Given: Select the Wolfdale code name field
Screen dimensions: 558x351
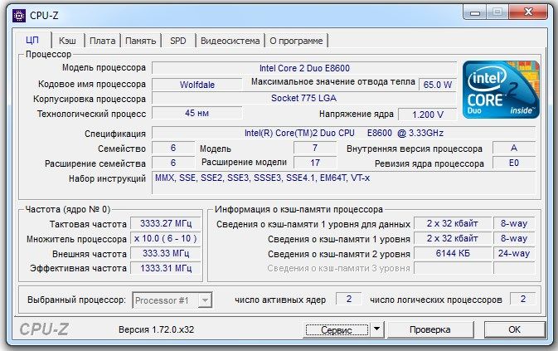Looking at the screenshot, I should click(197, 85).
